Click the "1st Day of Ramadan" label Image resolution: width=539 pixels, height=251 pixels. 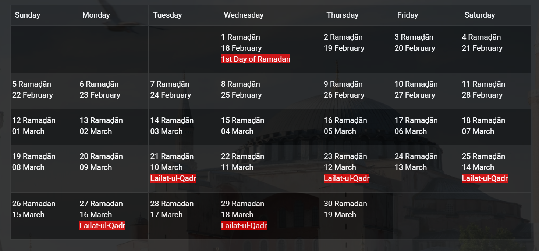(255, 59)
